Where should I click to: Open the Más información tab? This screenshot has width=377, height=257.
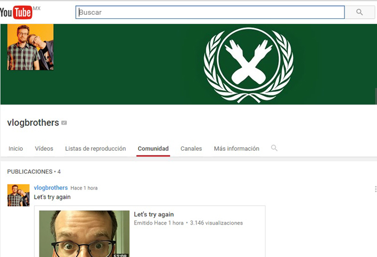click(236, 148)
